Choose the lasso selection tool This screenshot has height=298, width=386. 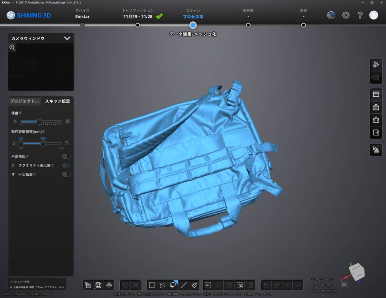tap(173, 285)
